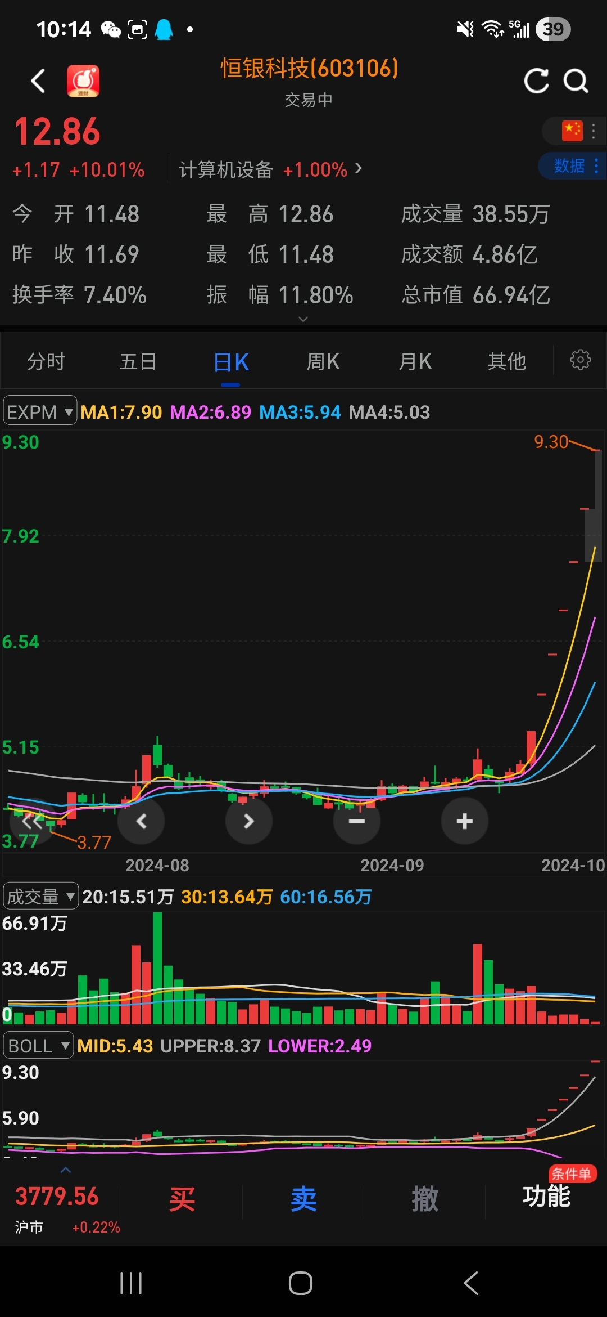This screenshot has height=1317, width=607.
Task: Tap the screenshot notification icon
Action: (x=138, y=29)
